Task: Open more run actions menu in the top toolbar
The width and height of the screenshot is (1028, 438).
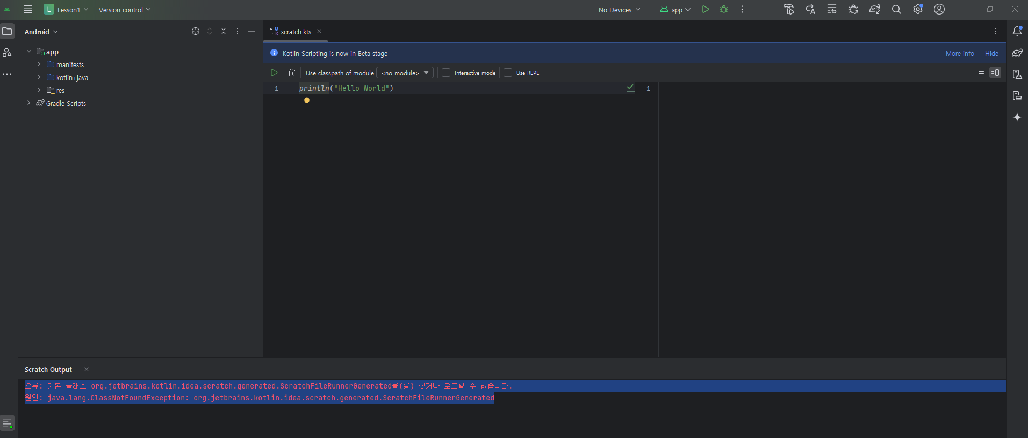Action: [x=742, y=9]
